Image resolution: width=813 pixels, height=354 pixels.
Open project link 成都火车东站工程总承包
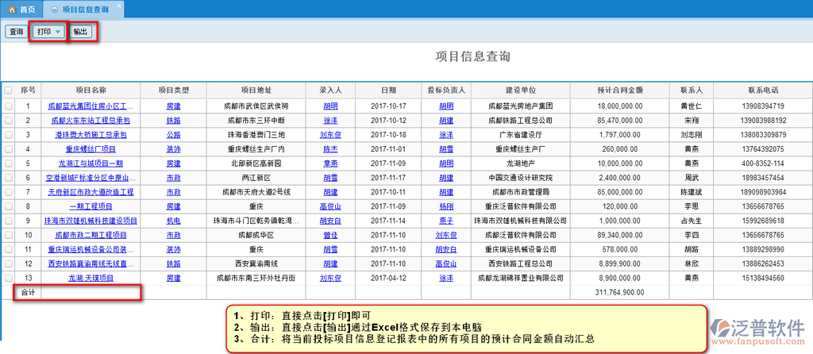coord(91,121)
